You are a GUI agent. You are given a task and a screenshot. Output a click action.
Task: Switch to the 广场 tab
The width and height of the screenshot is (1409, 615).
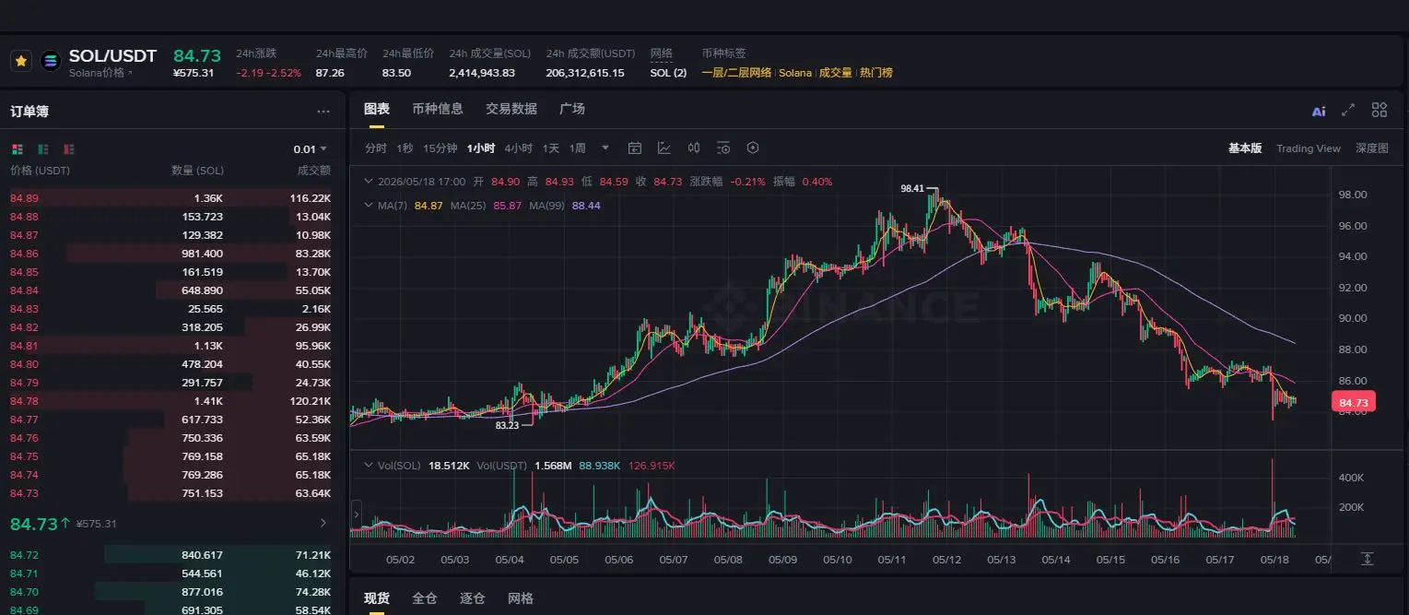[572, 109]
